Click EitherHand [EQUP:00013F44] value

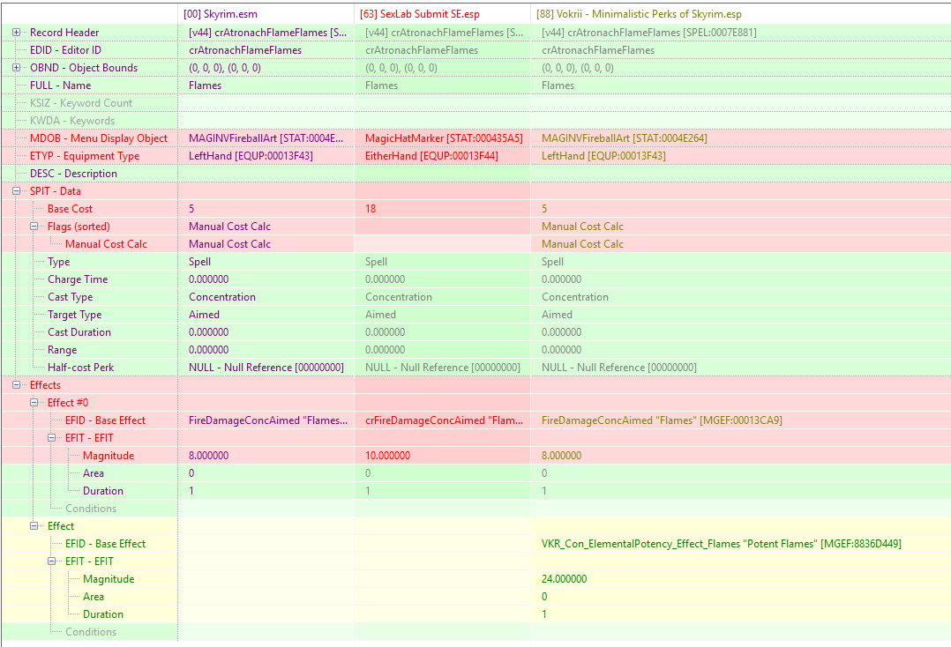tap(431, 156)
